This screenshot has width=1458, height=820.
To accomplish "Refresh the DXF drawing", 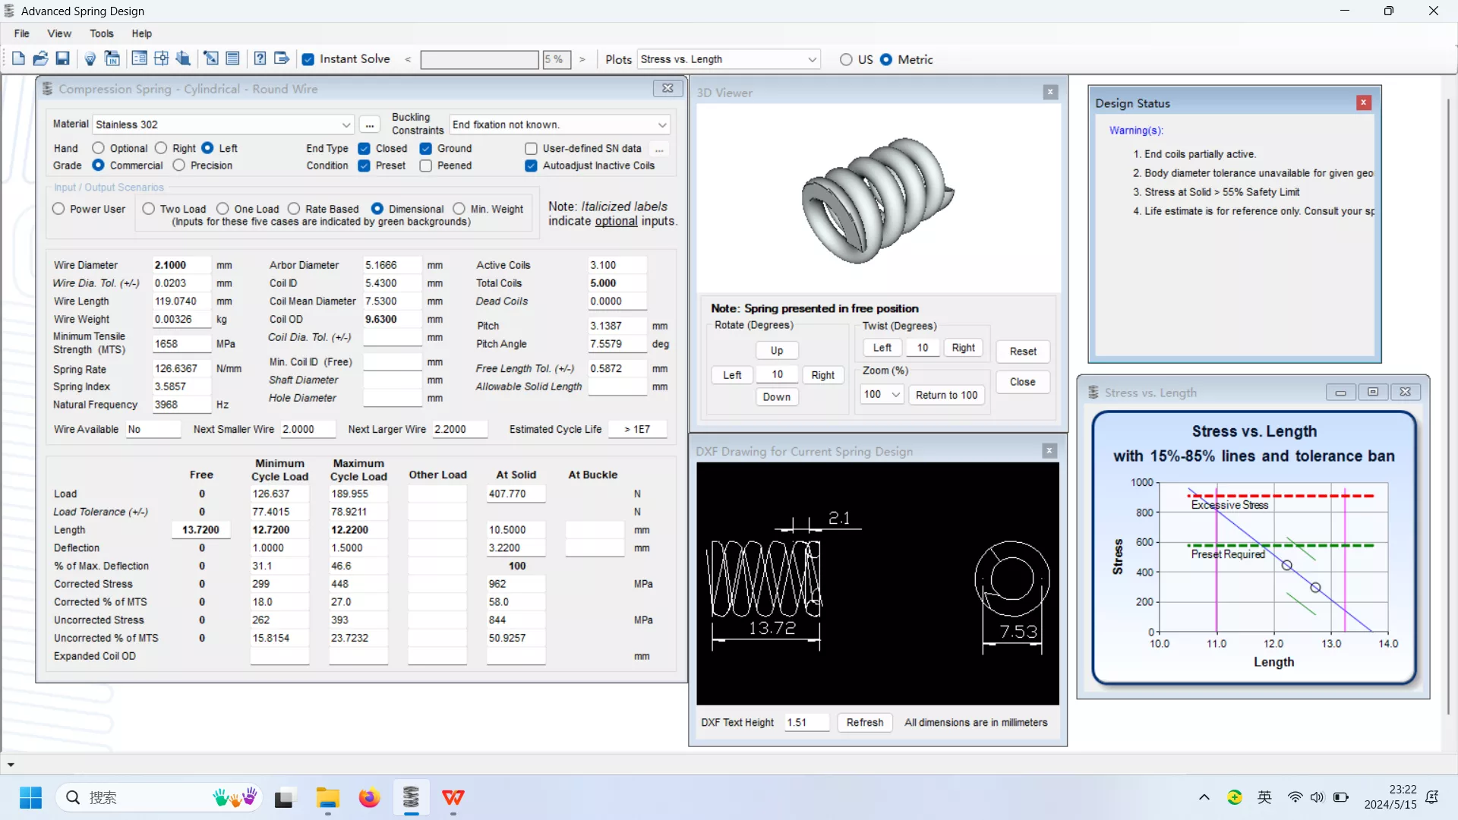I will pos(865,723).
